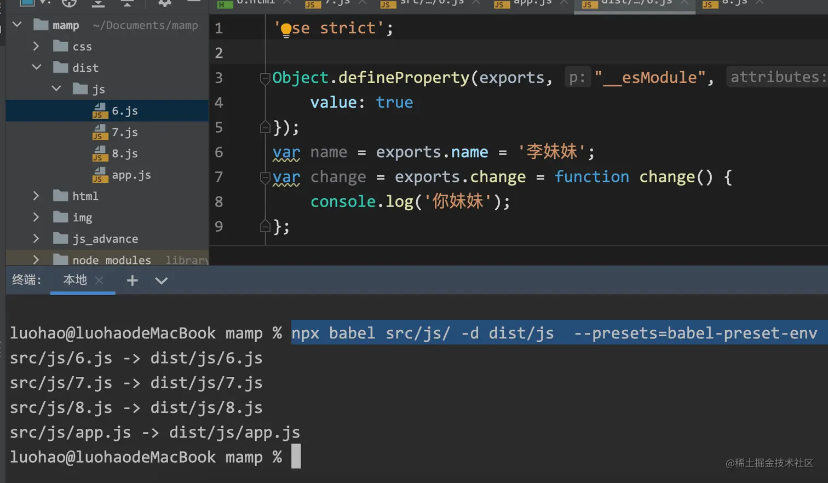828x483 pixels.
Task: Click the '李妹妹' string on line 6
Action: [551, 152]
